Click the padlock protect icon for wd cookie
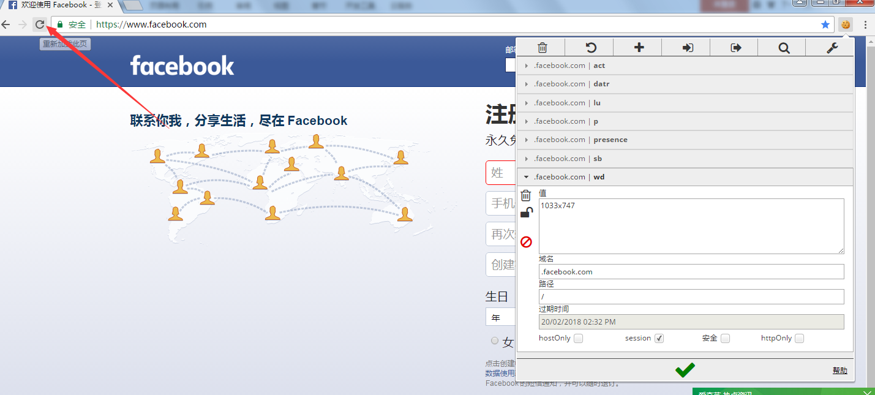The width and height of the screenshot is (875, 395). click(526, 213)
